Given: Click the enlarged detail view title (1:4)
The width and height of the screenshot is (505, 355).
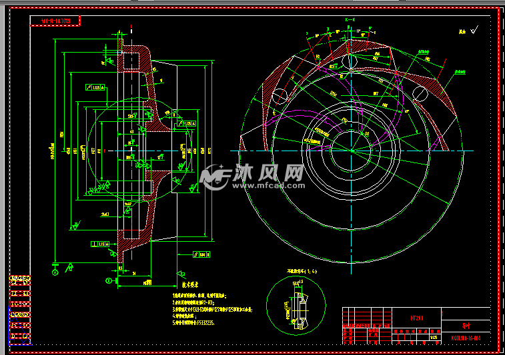Looking at the screenshot, I should point(302,271).
